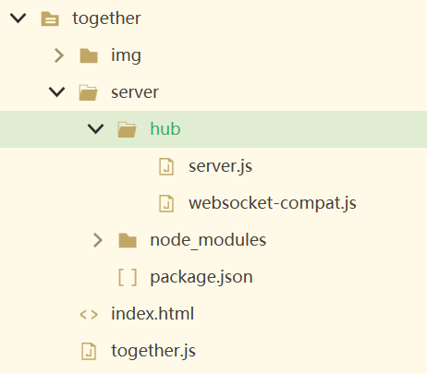Click the open hub folder icon

point(127,129)
